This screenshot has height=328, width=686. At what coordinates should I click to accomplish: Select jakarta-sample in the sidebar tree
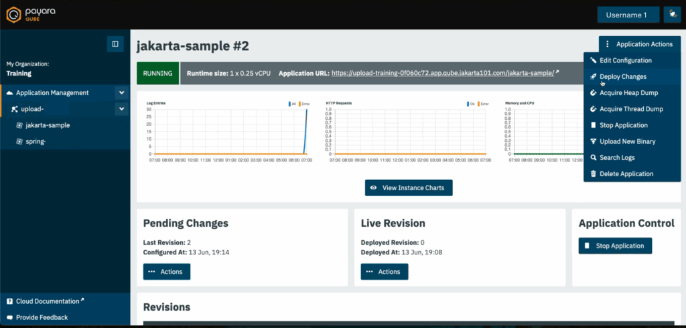coord(48,125)
